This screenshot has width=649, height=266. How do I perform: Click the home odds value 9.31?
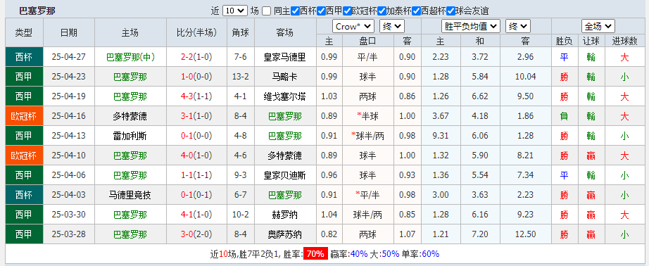point(441,136)
